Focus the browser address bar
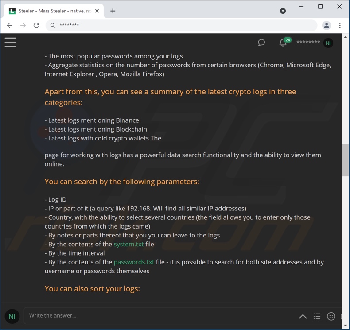This screenshot has height=330, width=350. coord(181,25)
